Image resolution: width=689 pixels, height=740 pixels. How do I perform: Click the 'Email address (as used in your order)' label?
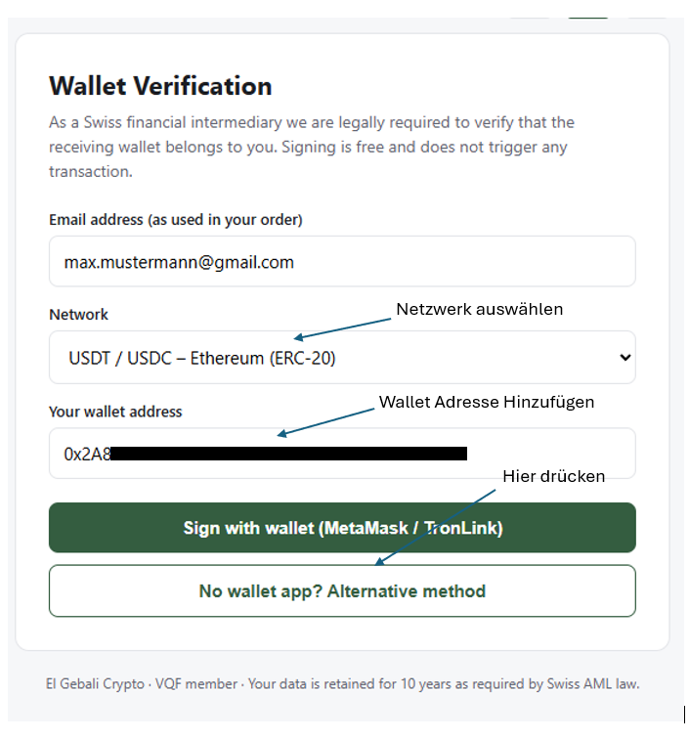176,220
